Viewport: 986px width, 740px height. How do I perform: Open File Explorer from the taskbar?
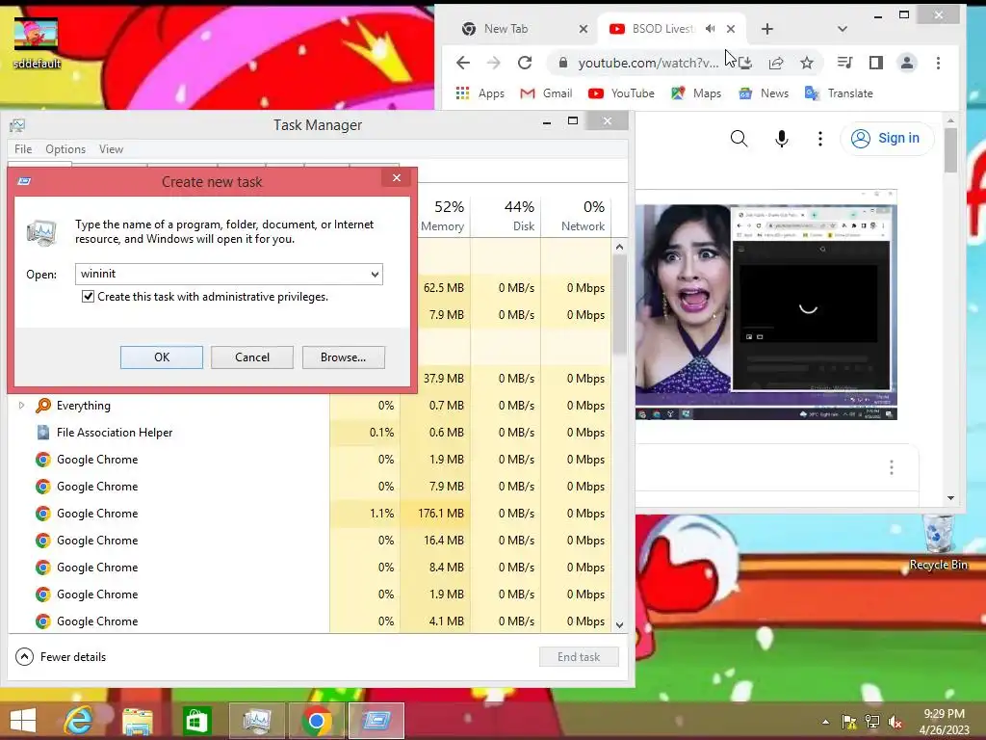coord(137,721)
